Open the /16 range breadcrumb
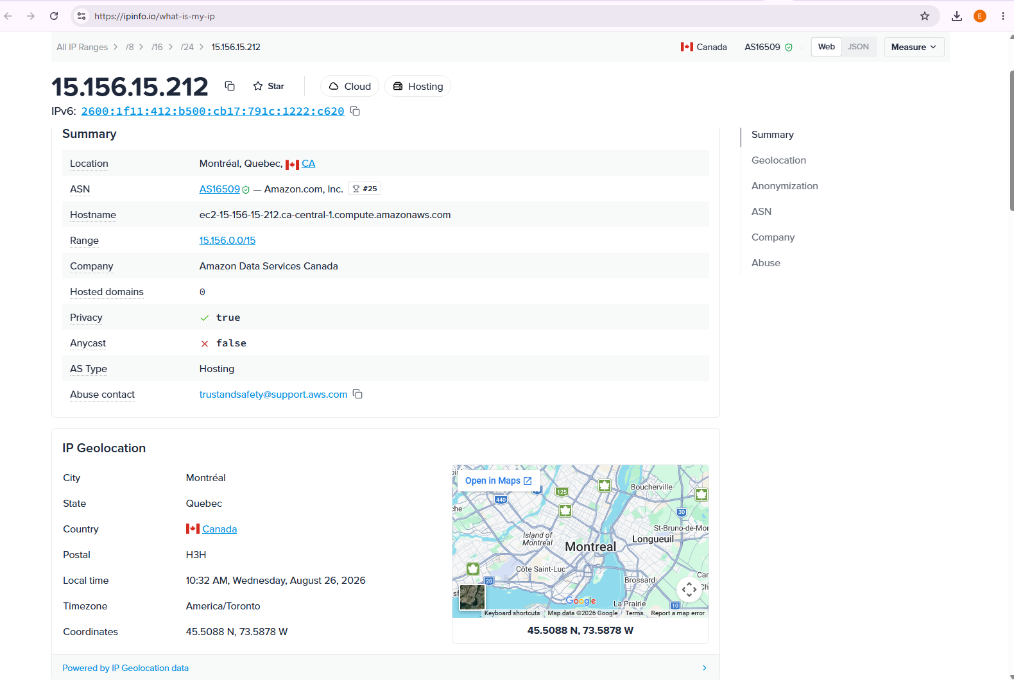 pos(157,47)
